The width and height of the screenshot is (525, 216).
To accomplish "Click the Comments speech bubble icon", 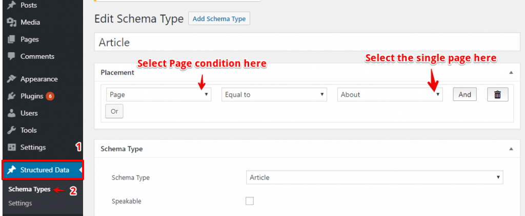I will pos(12,56).
